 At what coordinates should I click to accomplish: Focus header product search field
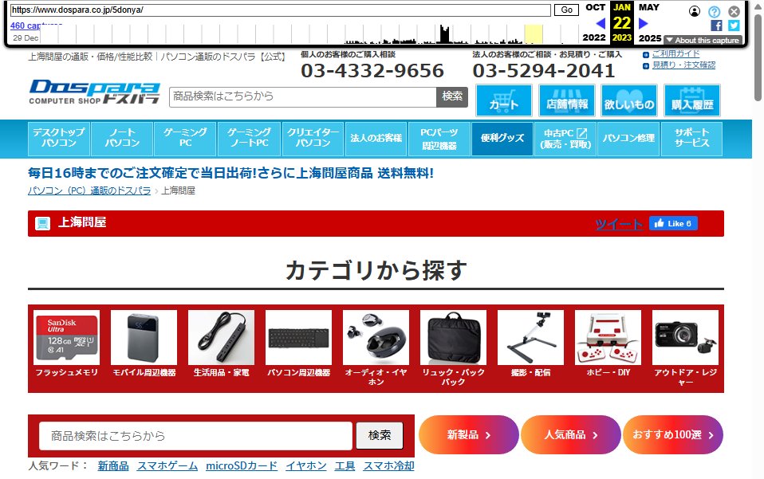(302, 97)
